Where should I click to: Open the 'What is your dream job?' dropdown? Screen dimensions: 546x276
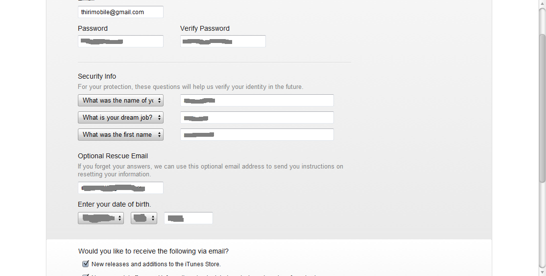tap(120, 117)
